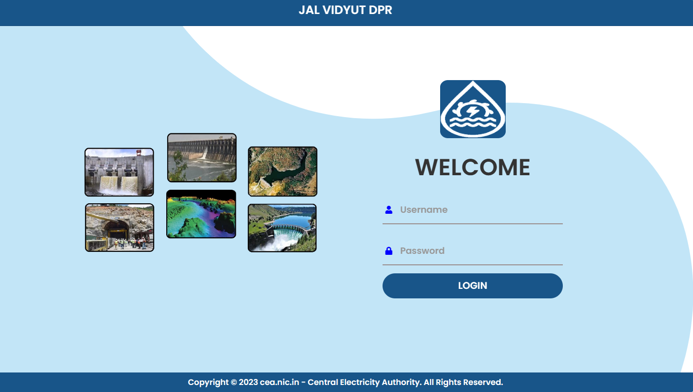Open the tunnel entrance with workers thumbnail

(x=120, y=227)
